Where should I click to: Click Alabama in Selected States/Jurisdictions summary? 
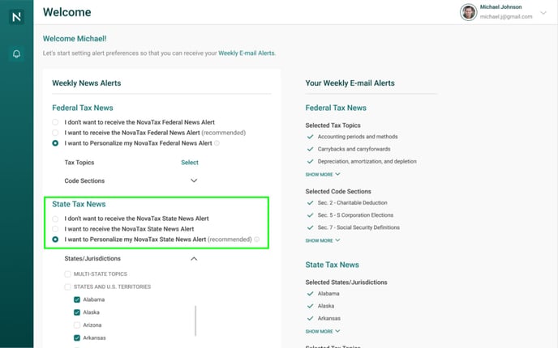tap(328, 294)
